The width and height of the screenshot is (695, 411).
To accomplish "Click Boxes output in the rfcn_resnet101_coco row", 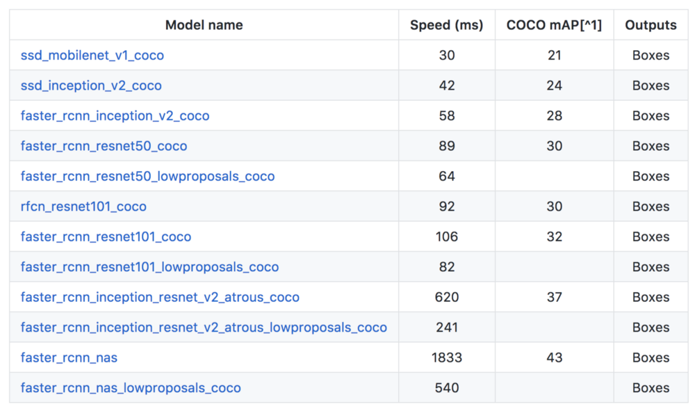I will tap(651, 207).
